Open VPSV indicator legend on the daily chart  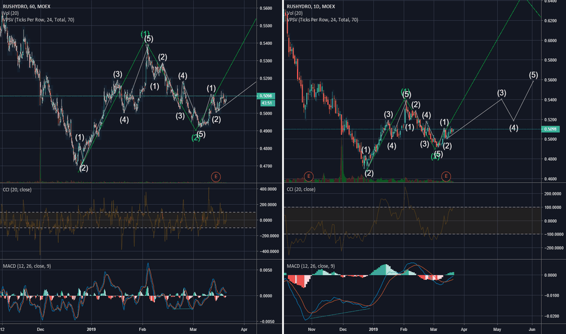point(322,19)
